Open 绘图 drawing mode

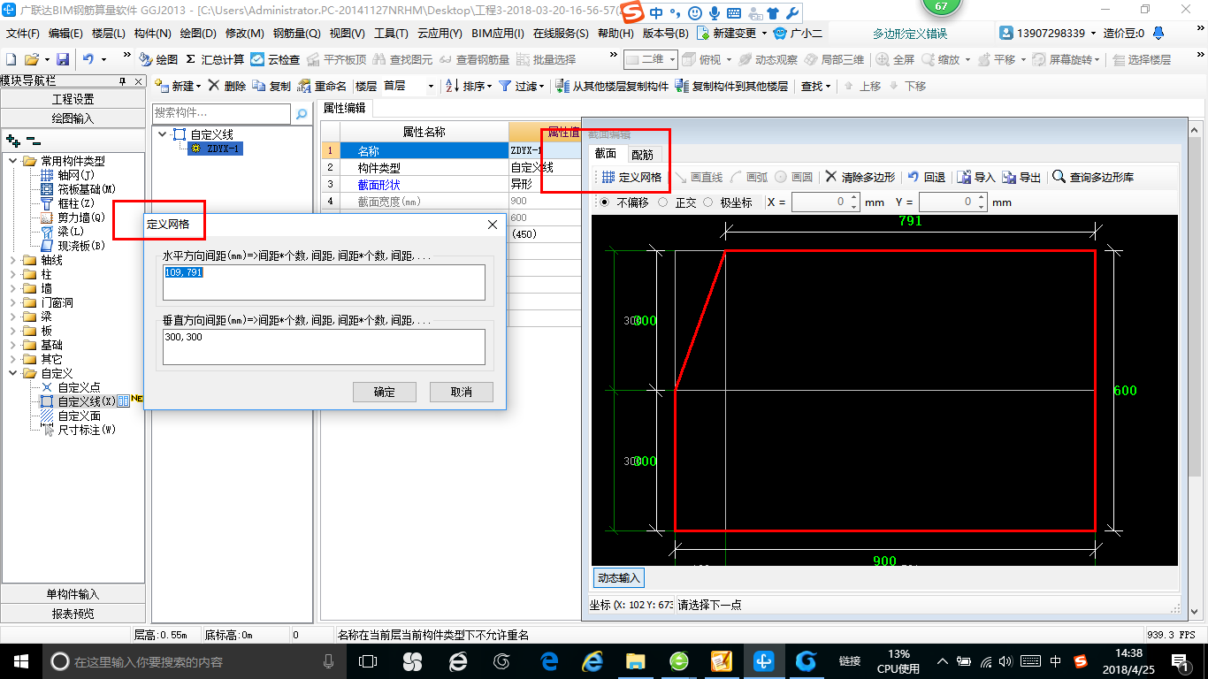[x=158, y=59]
